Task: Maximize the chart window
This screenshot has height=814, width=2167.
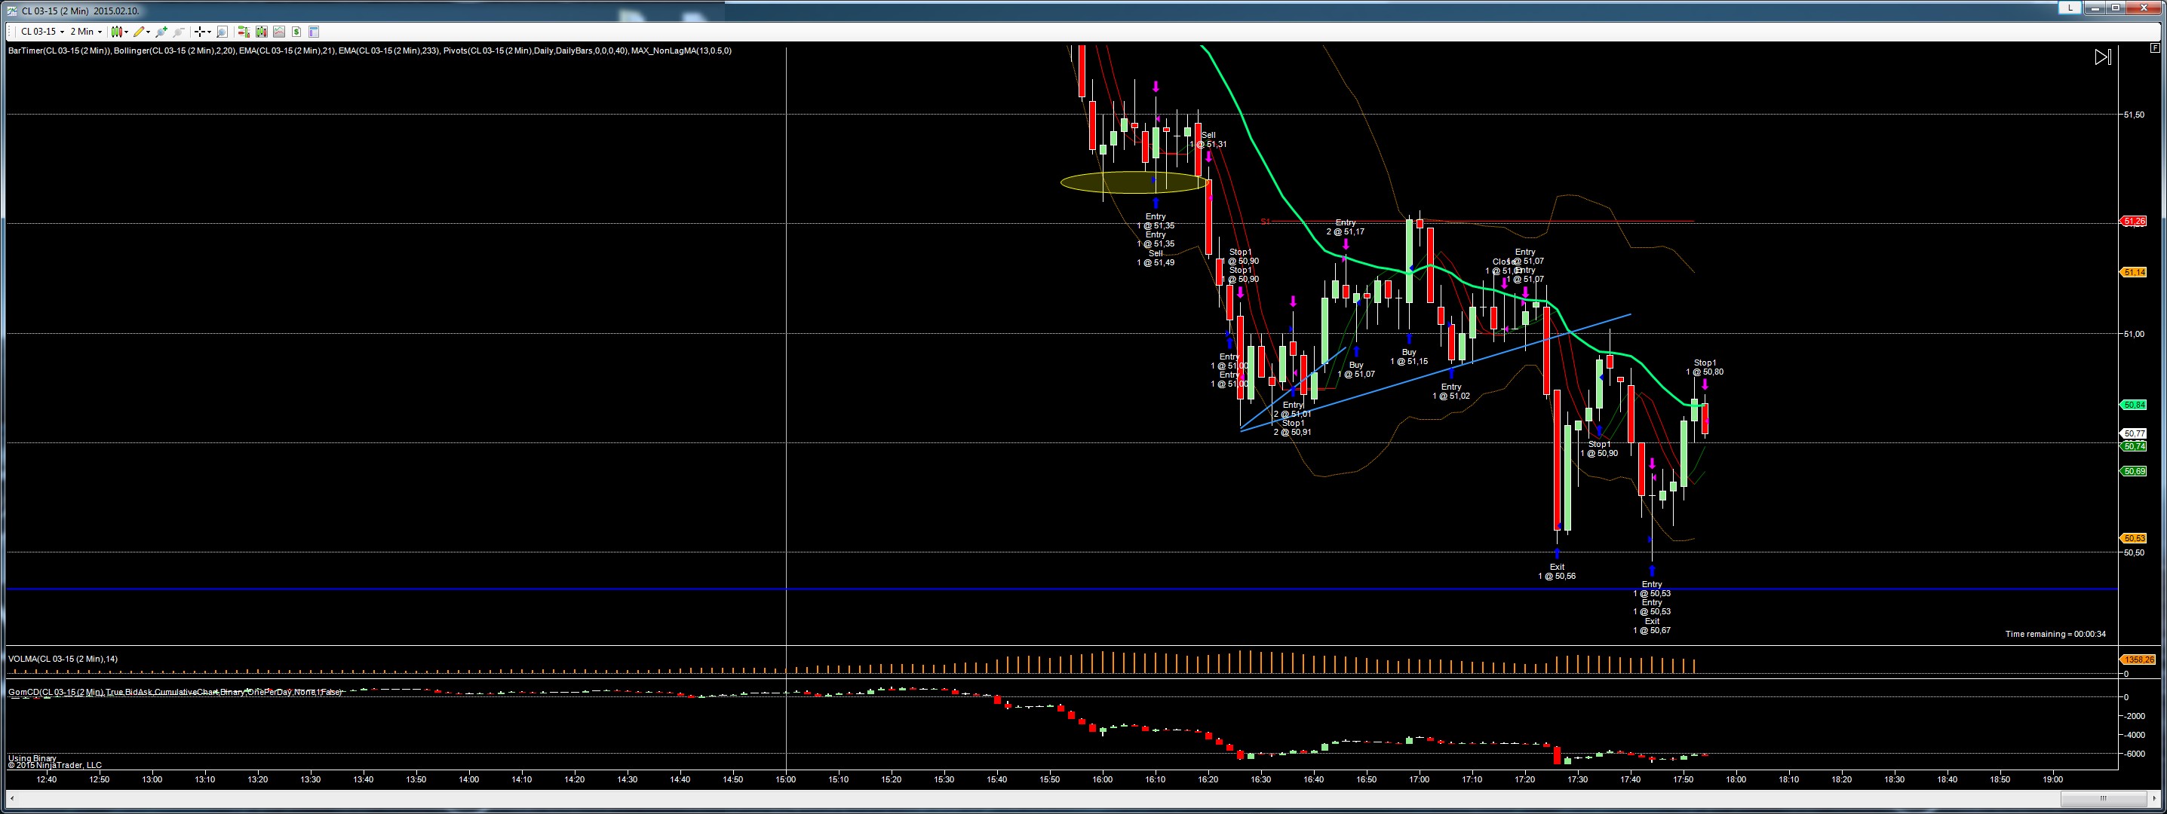Action: pos(2116,8)
